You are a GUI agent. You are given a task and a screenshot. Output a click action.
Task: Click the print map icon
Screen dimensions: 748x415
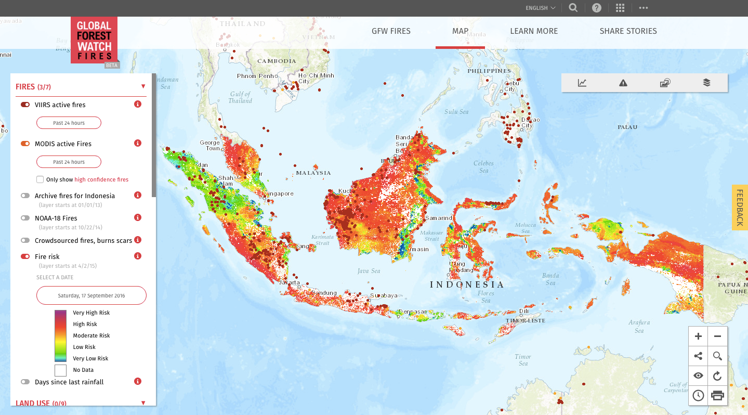point(717,395)
